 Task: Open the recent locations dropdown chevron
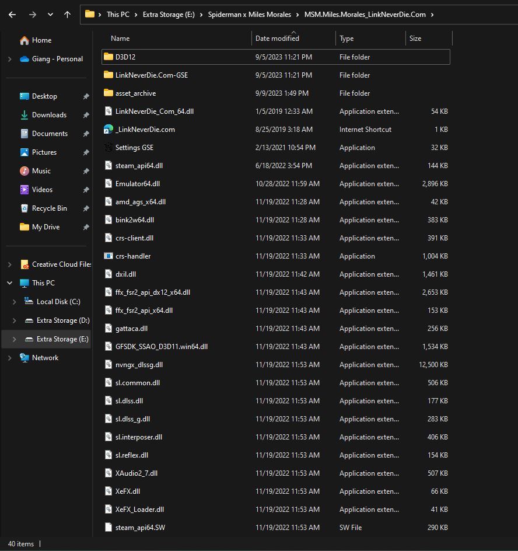tap(50, 15)
